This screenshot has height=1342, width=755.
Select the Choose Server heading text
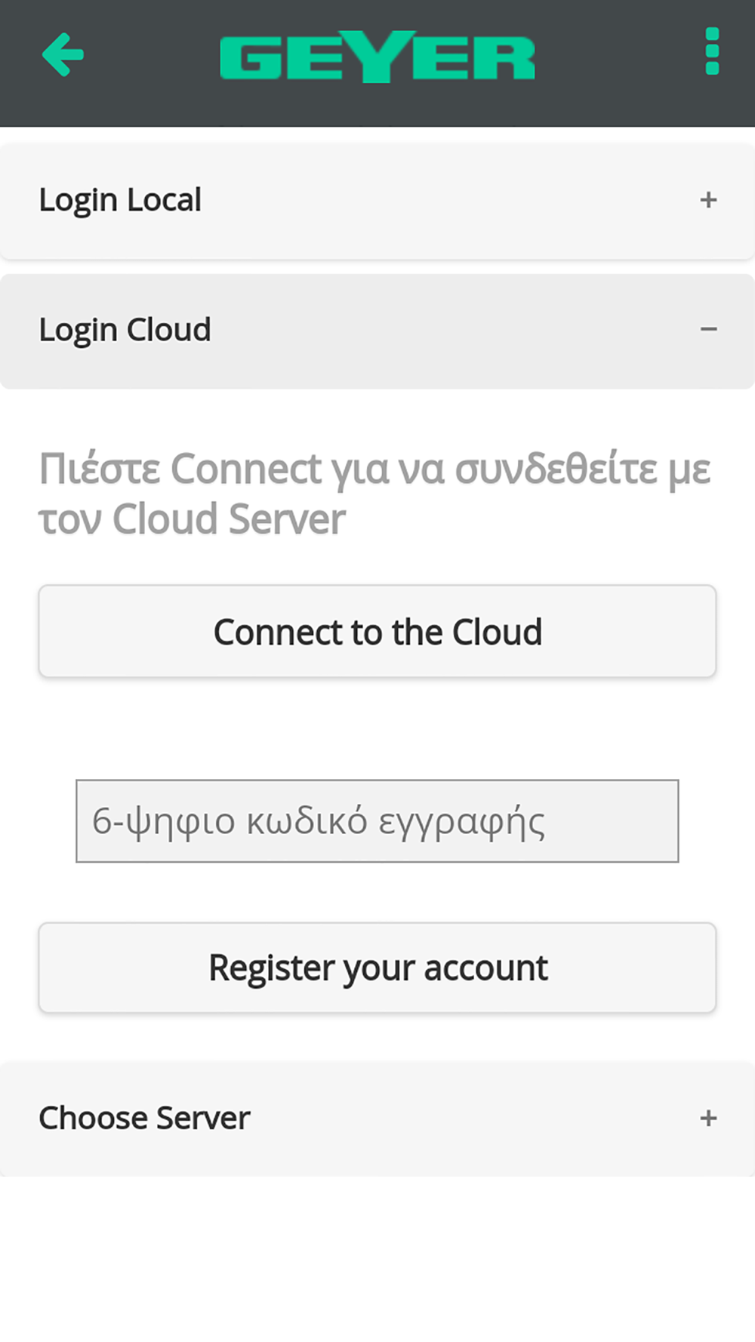pyautogui.click(x=144, y=1118)
